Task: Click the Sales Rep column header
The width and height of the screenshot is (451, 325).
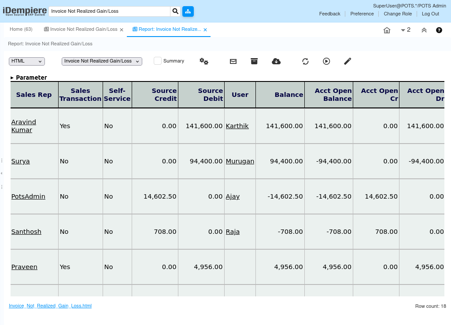Action: (34, 95)
